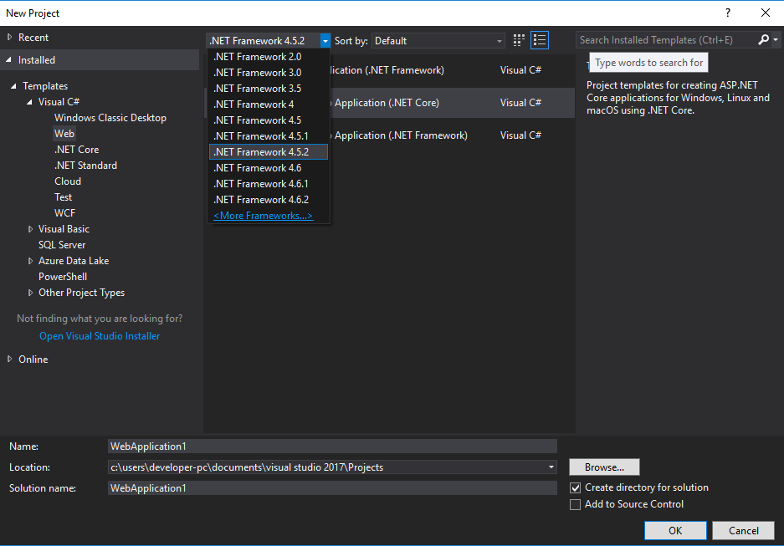Image resolution: width=784 pixels, height=546 pixels.
Task: Enable Add to Source Control checkbox
Action: coord(576,504)
